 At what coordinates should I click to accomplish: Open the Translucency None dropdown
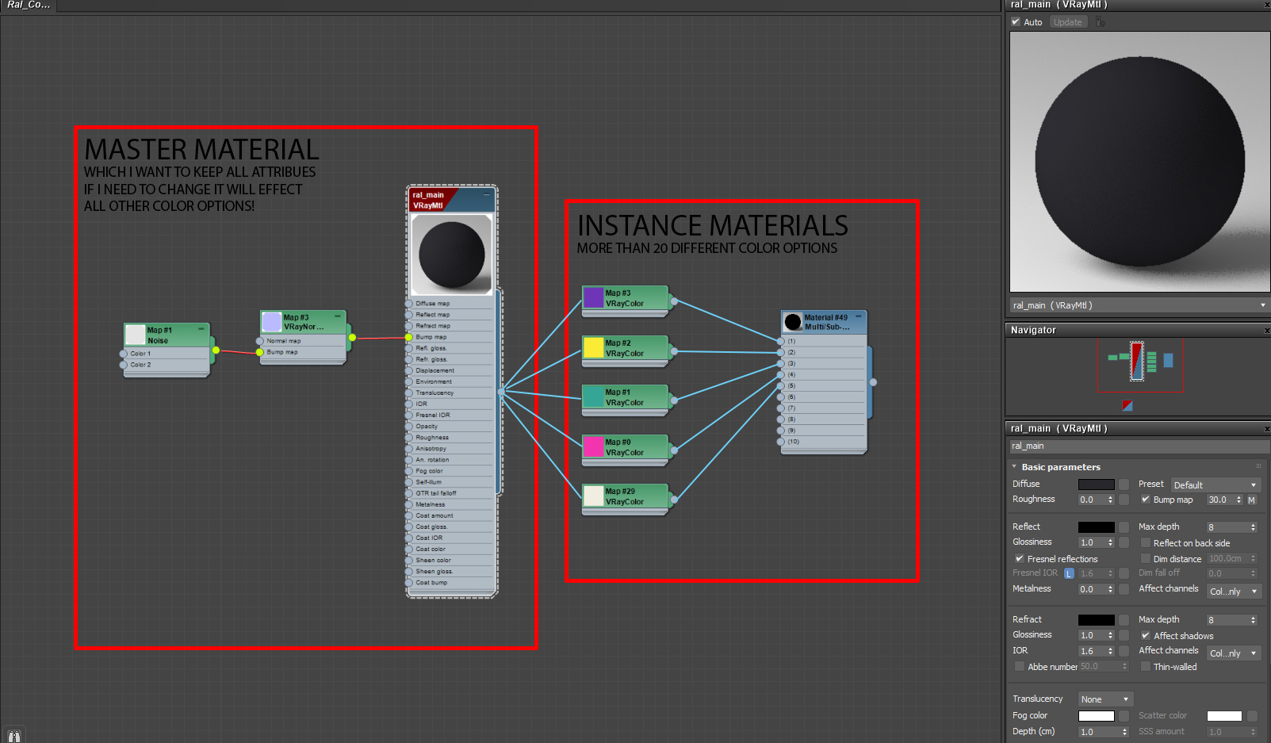pyautogui.click(x=1105, y=699)
